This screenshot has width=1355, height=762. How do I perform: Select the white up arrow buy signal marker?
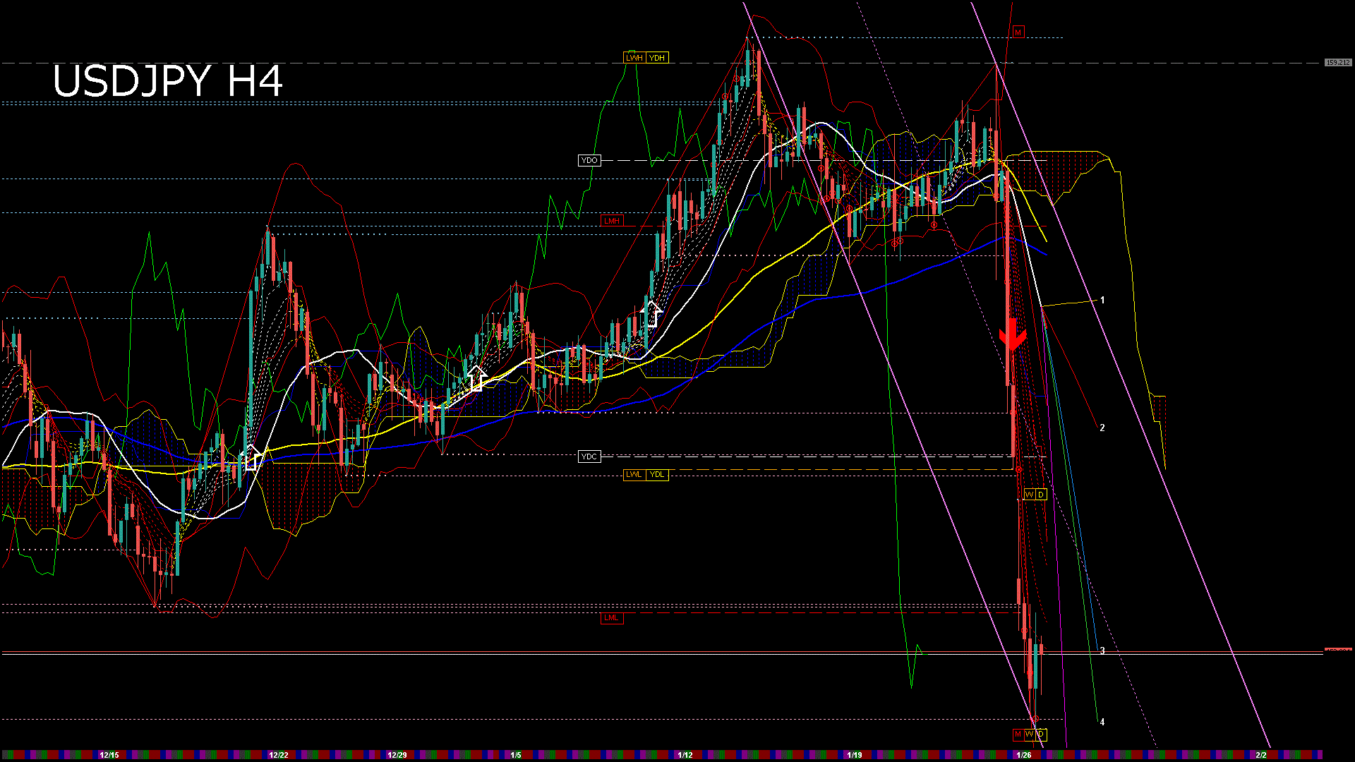tap(650, 310)
